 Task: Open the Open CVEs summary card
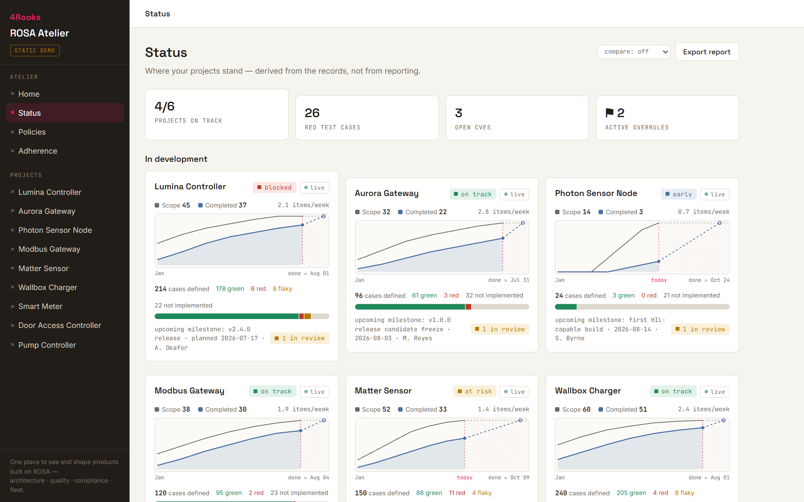517,118
